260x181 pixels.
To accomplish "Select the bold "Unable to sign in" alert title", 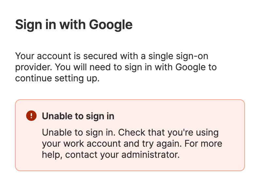I will click(x=78, y=116).
